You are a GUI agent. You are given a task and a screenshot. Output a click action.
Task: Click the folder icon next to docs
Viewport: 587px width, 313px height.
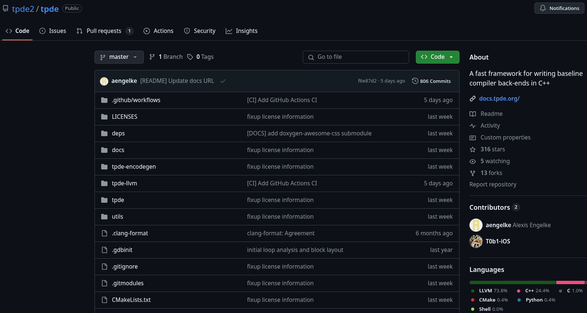pyautogui.click(x=105, y=150)
